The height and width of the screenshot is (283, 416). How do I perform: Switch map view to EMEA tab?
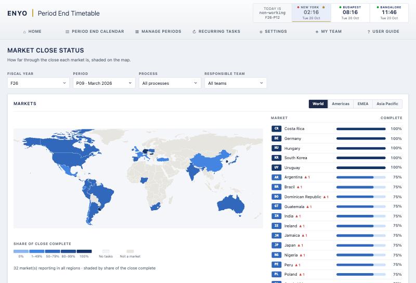coord(363,104)
